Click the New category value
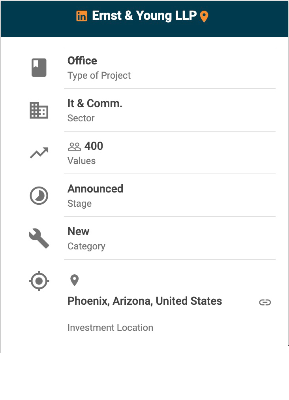289x400 pixels. [x=78, y=232]
